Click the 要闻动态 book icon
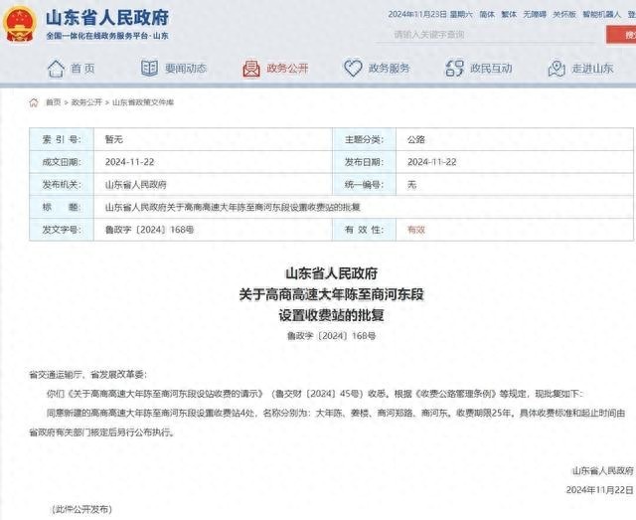 [149, 69]
